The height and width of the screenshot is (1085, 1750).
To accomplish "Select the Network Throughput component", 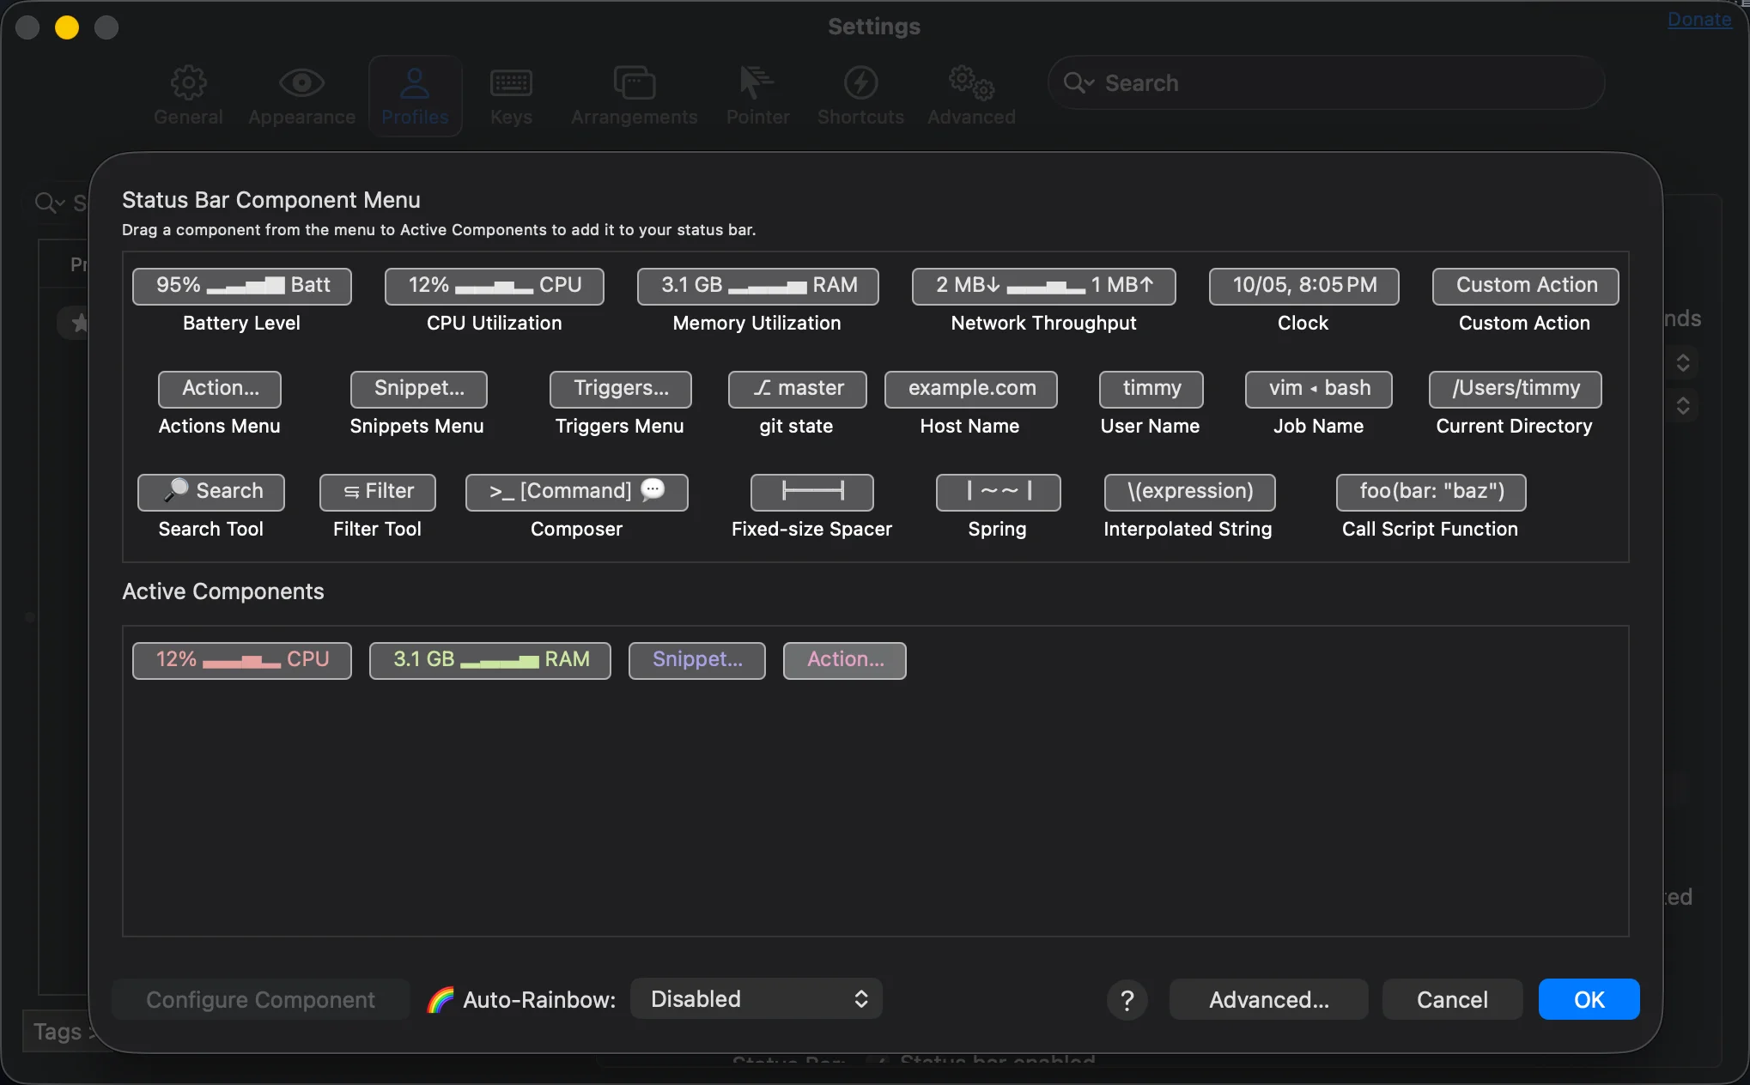I will (x=1043, y=286).
